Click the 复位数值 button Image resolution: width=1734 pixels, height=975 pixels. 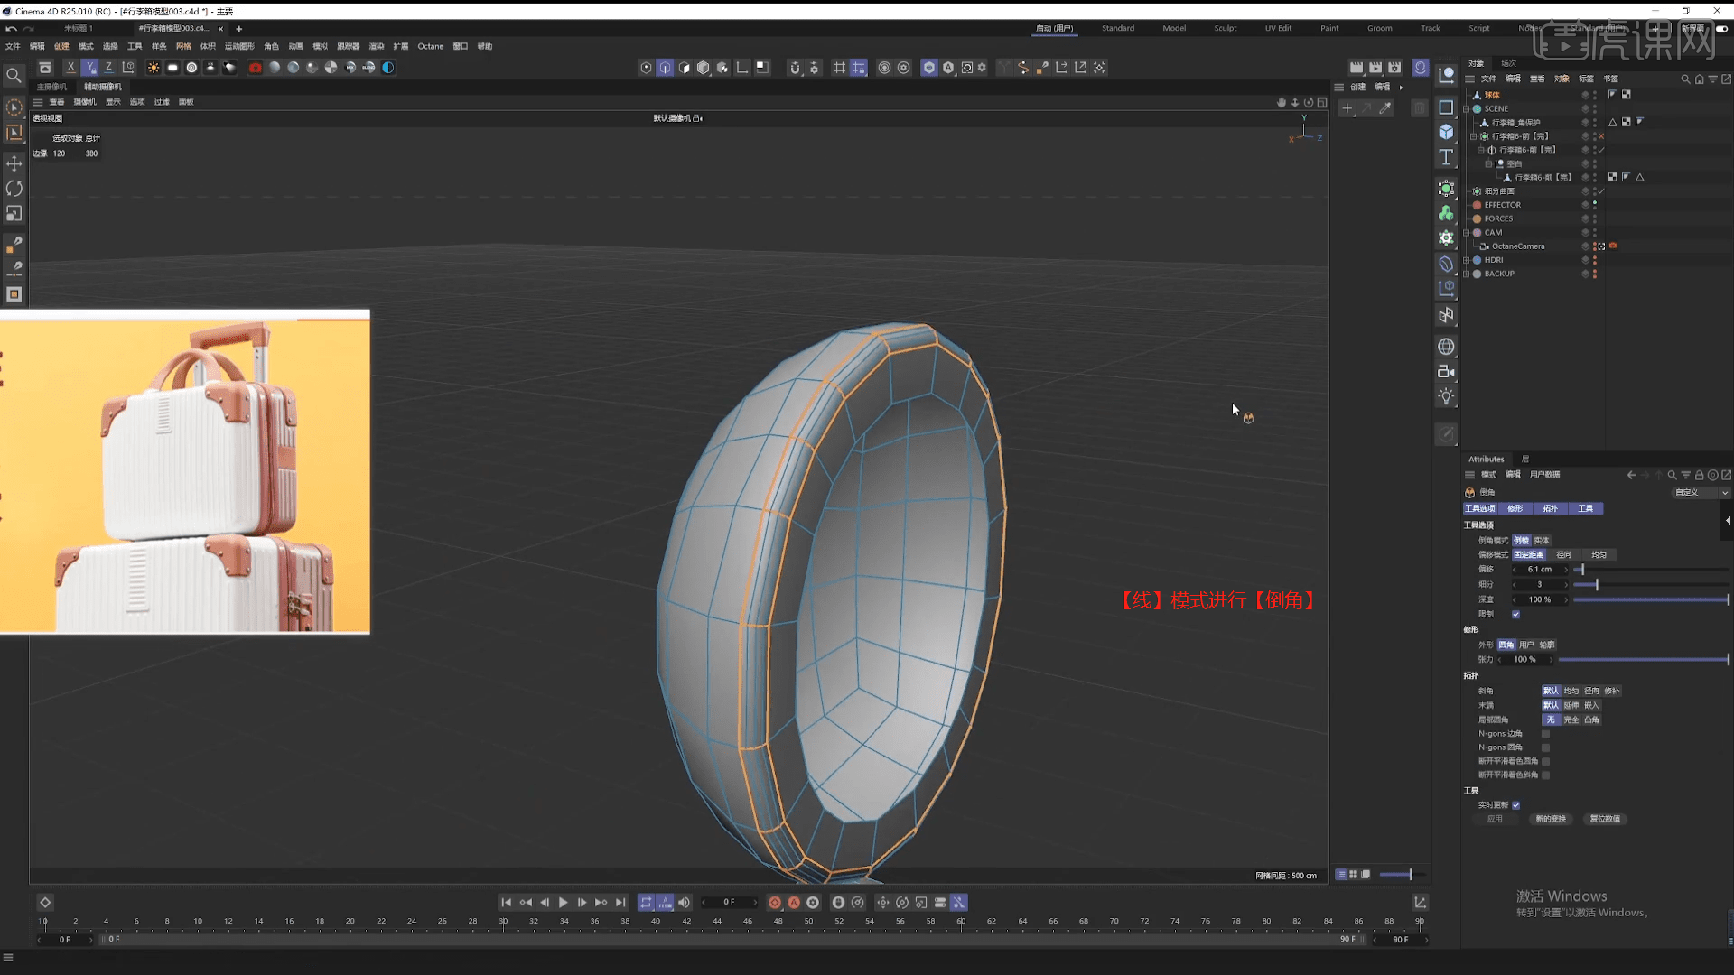(x=1606, y=819)
